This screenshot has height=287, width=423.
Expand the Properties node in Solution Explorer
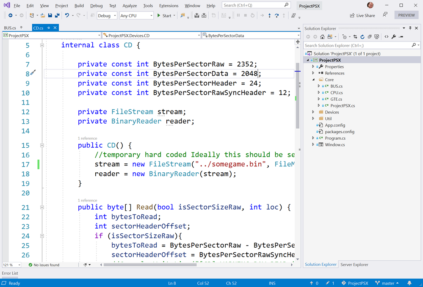[313, 66]
